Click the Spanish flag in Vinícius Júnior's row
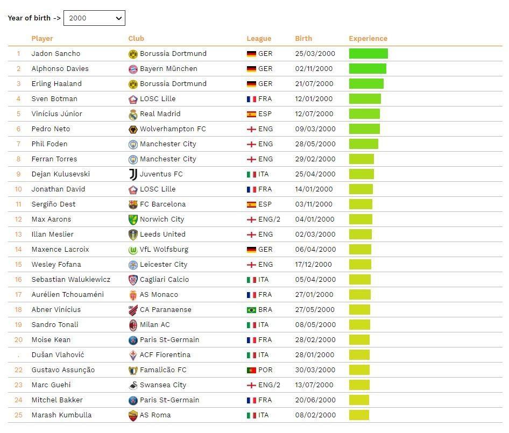This screenshot has height=433, width=509. coord(251,114)
